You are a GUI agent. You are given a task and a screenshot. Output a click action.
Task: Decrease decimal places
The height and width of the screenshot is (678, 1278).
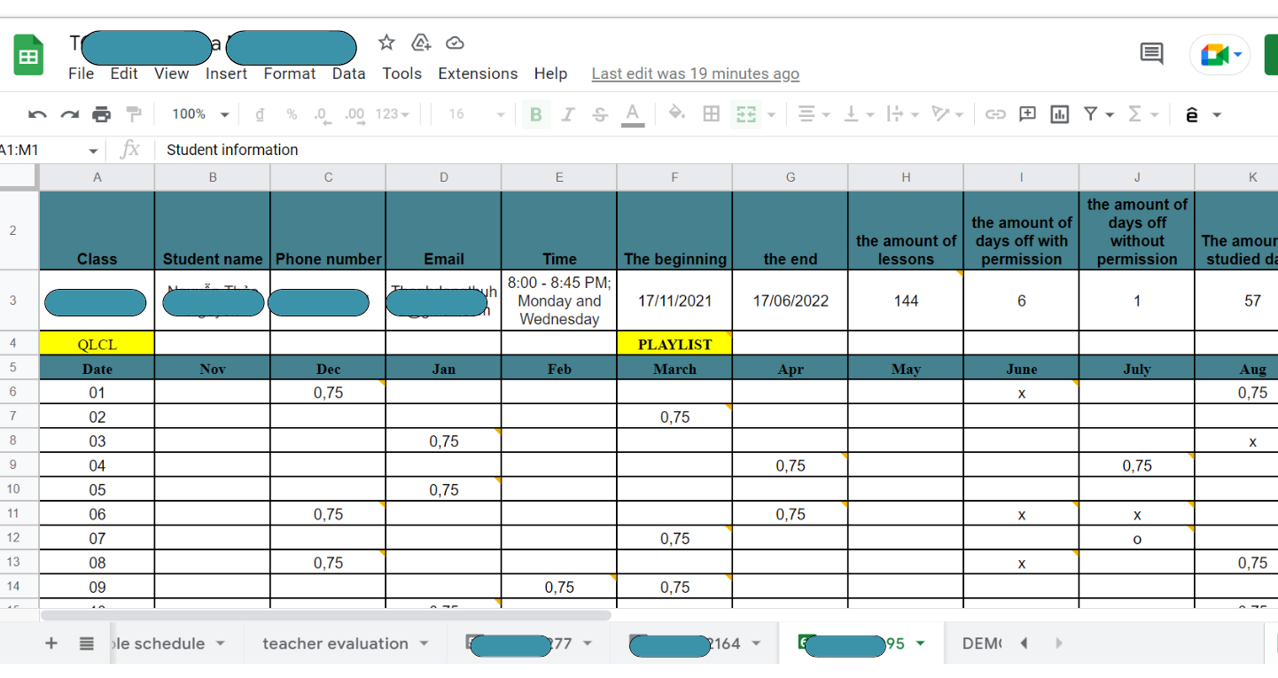pos(321,114)
